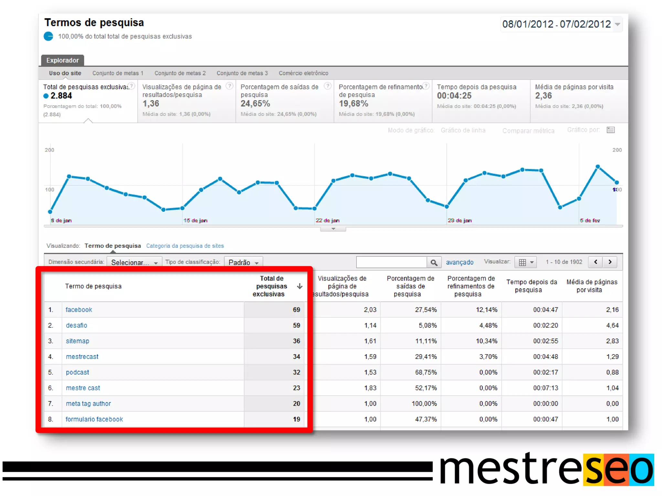The image size is (662, 496).
Task: Go to previous results page arrow
Action: pyautogui.click(x=596, y=262)
